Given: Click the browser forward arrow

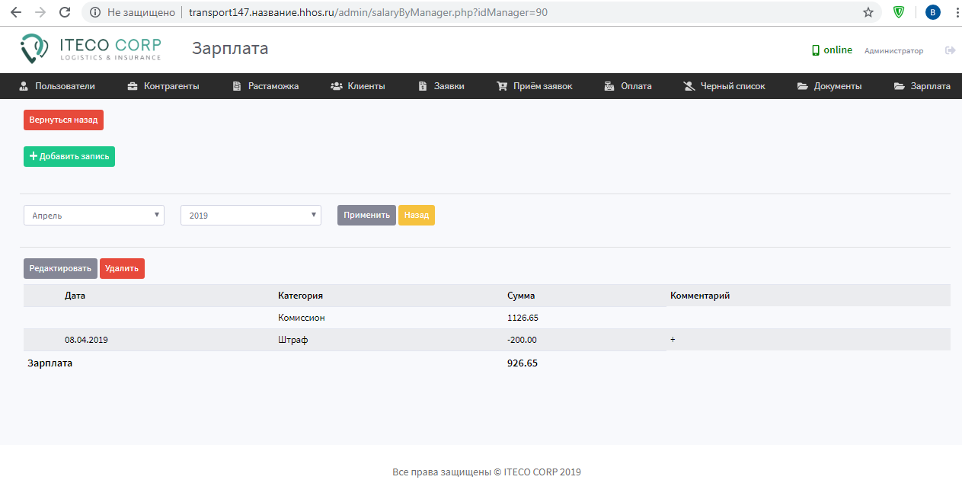Looking at the screenshot, I should [x=40, y=12].
